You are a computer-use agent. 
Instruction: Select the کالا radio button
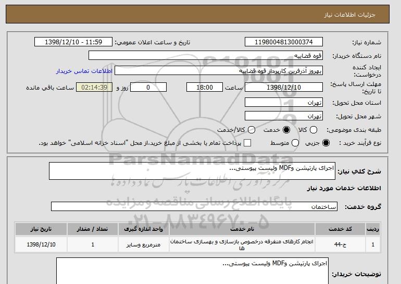314,130
